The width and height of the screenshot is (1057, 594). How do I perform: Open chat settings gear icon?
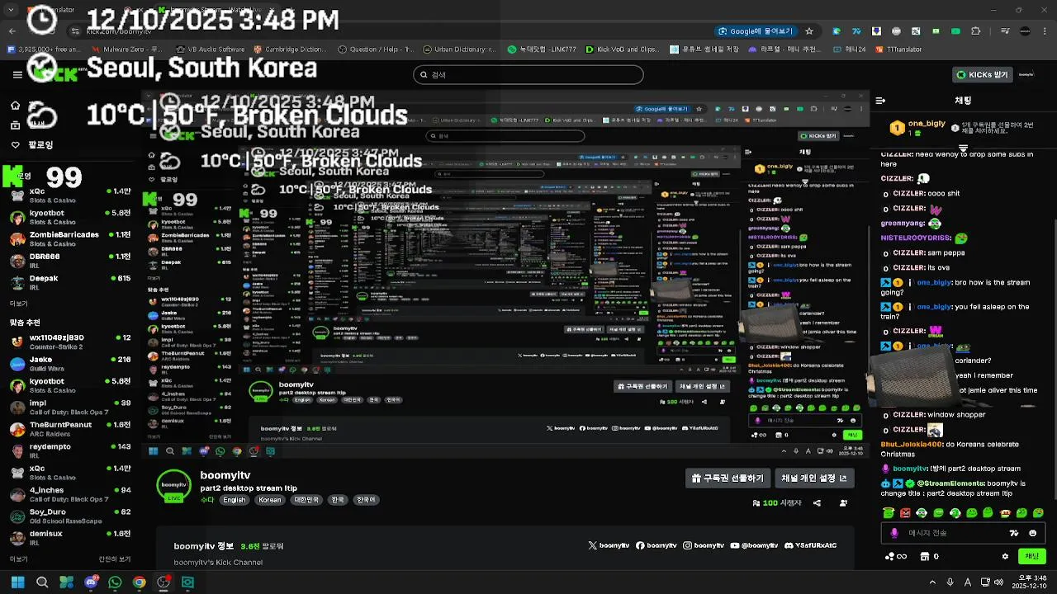[1005, 556]
